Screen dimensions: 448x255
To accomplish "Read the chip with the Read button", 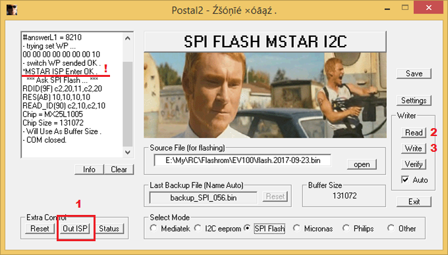I will point(414,133).
